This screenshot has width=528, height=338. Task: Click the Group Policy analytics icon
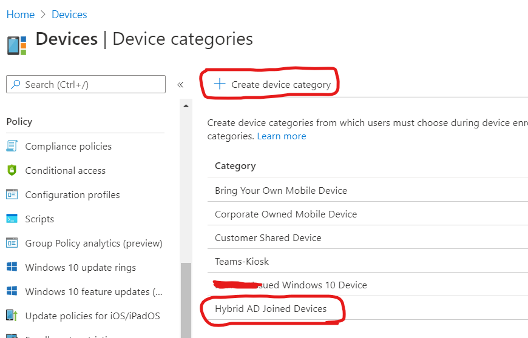(x=12, y=243)
